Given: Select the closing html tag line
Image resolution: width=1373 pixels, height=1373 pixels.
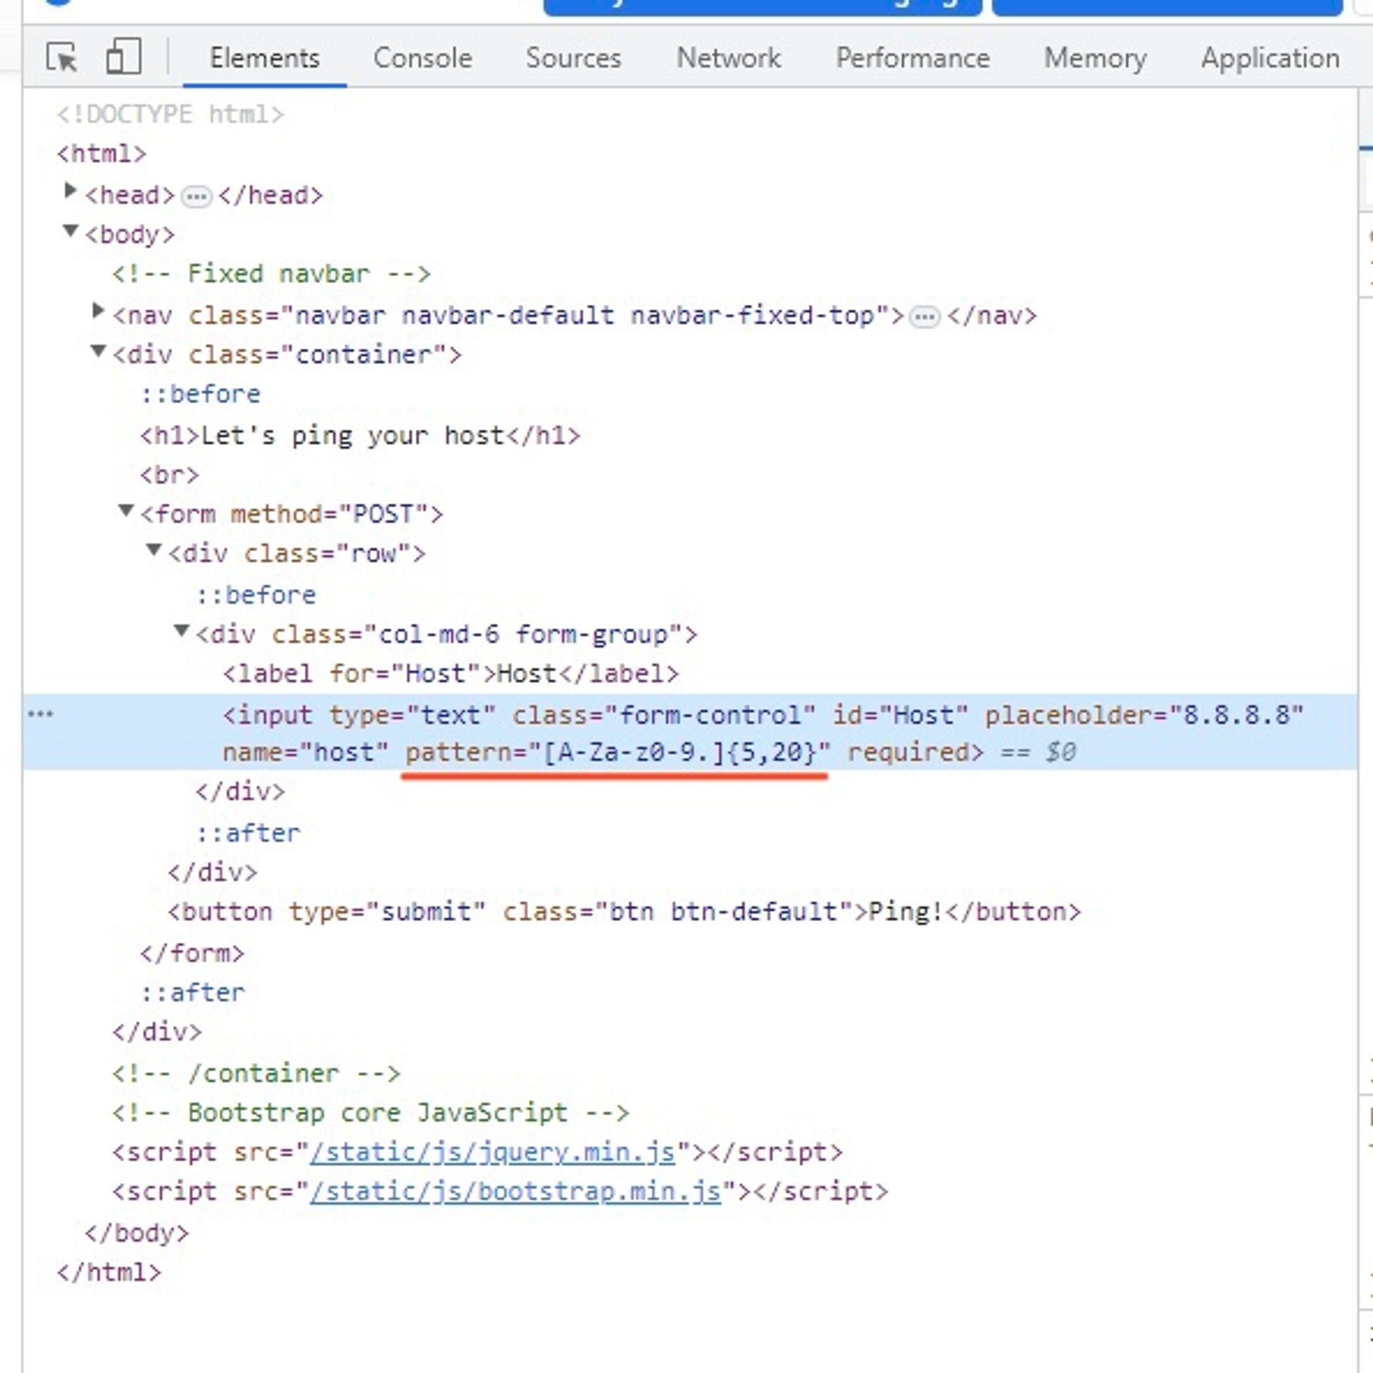Looking at the screenshot, I should (108, 1272).
